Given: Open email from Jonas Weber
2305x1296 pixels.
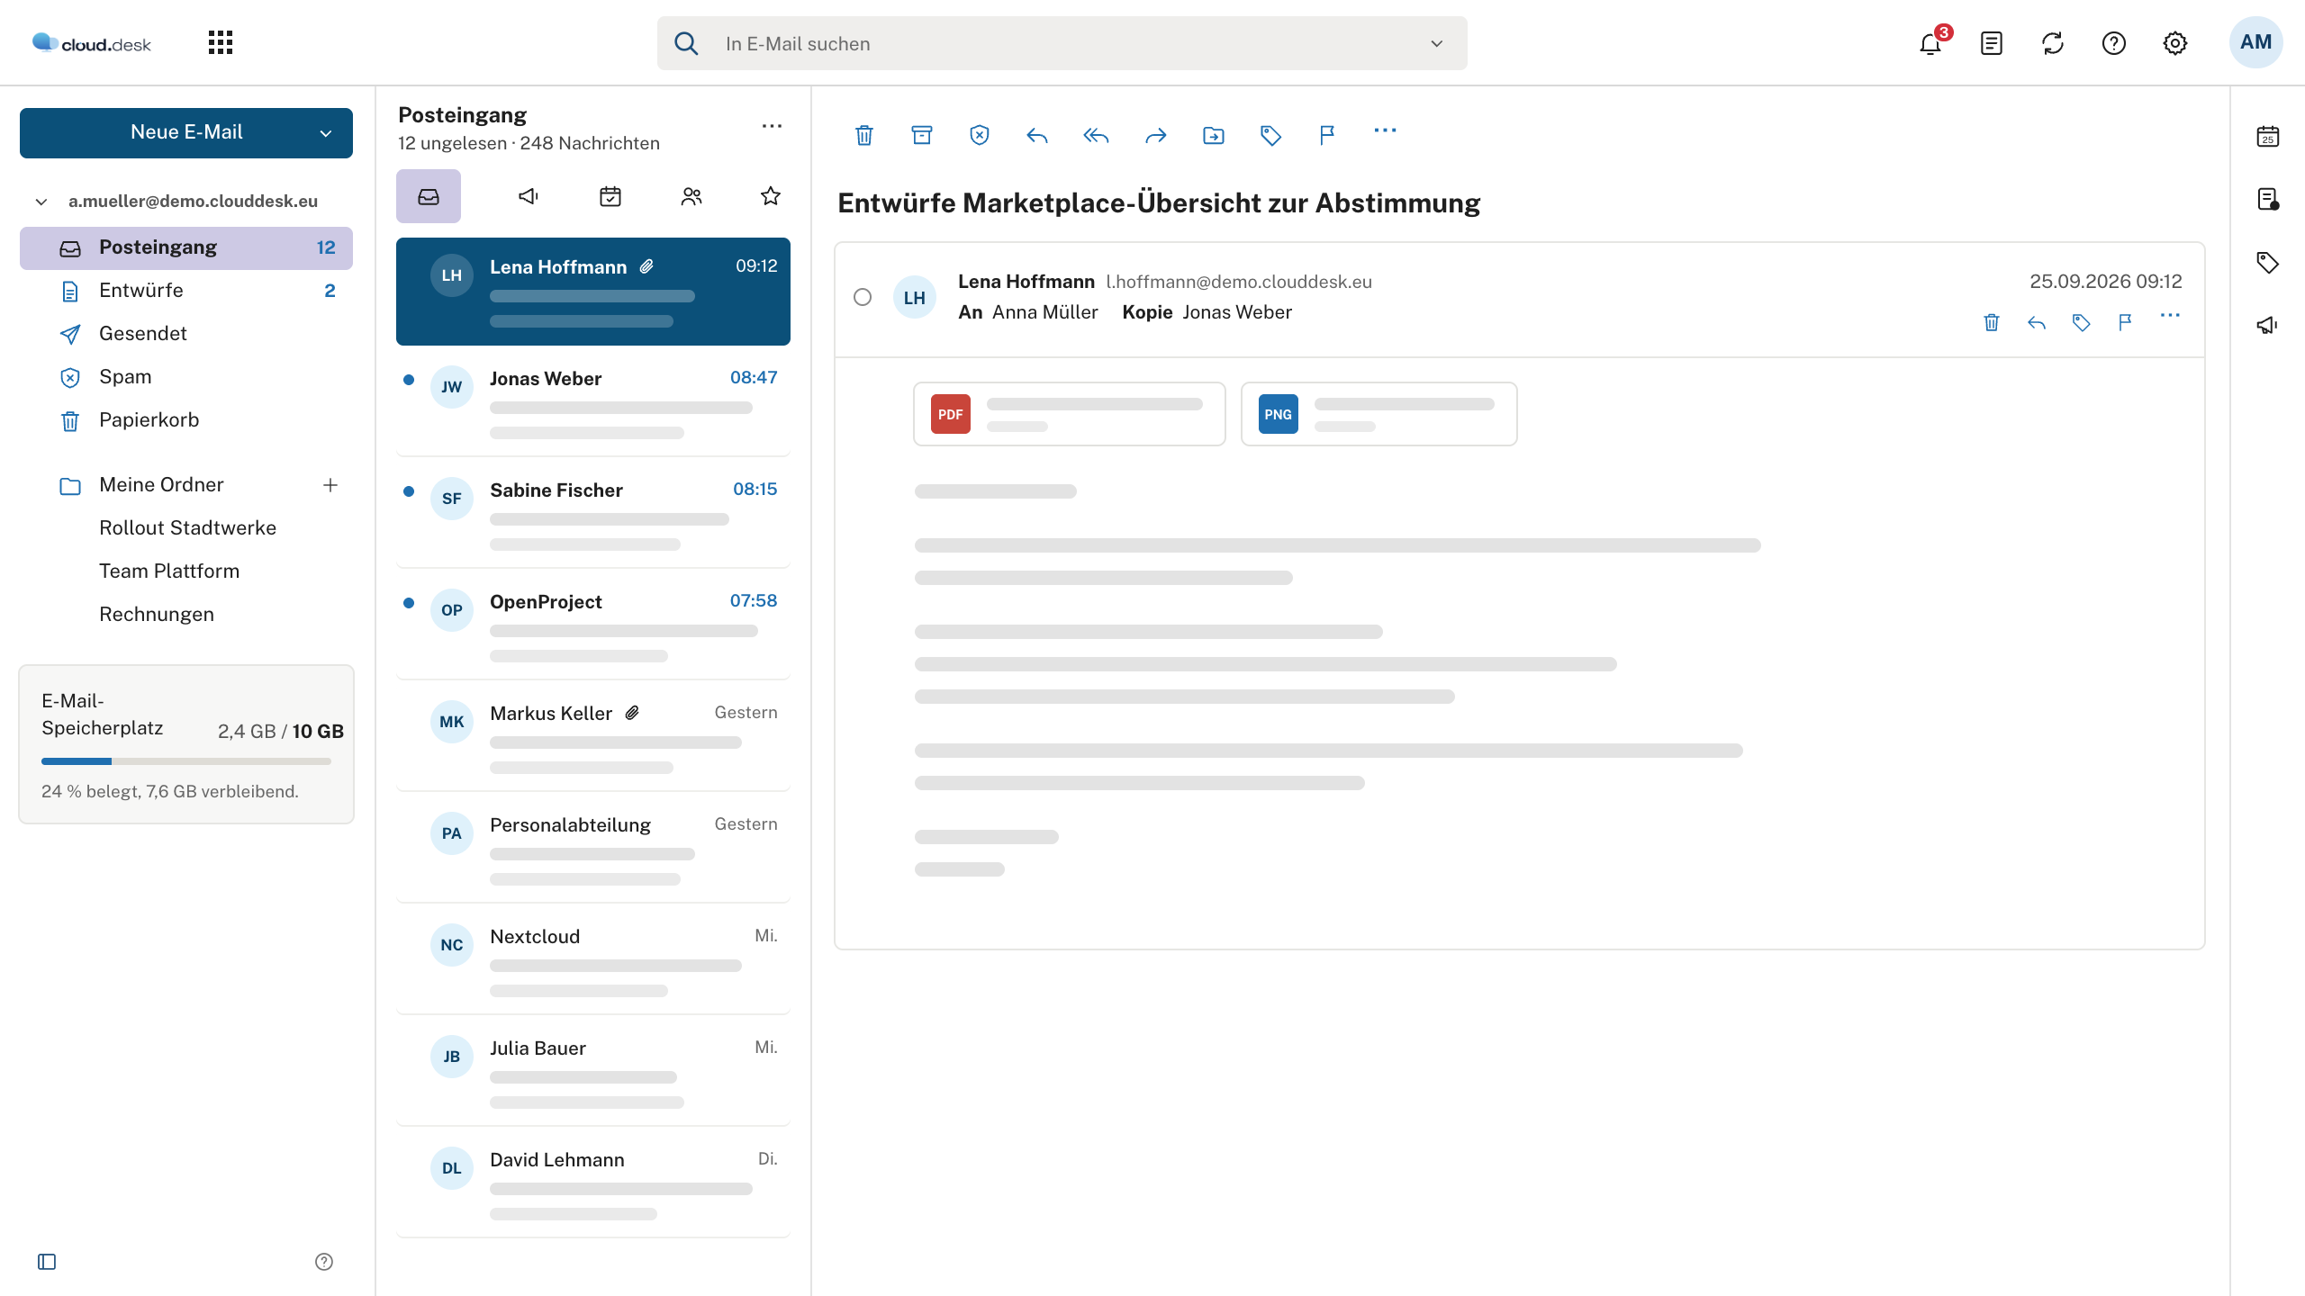Looking at the screenshot, I should point(593,403).
